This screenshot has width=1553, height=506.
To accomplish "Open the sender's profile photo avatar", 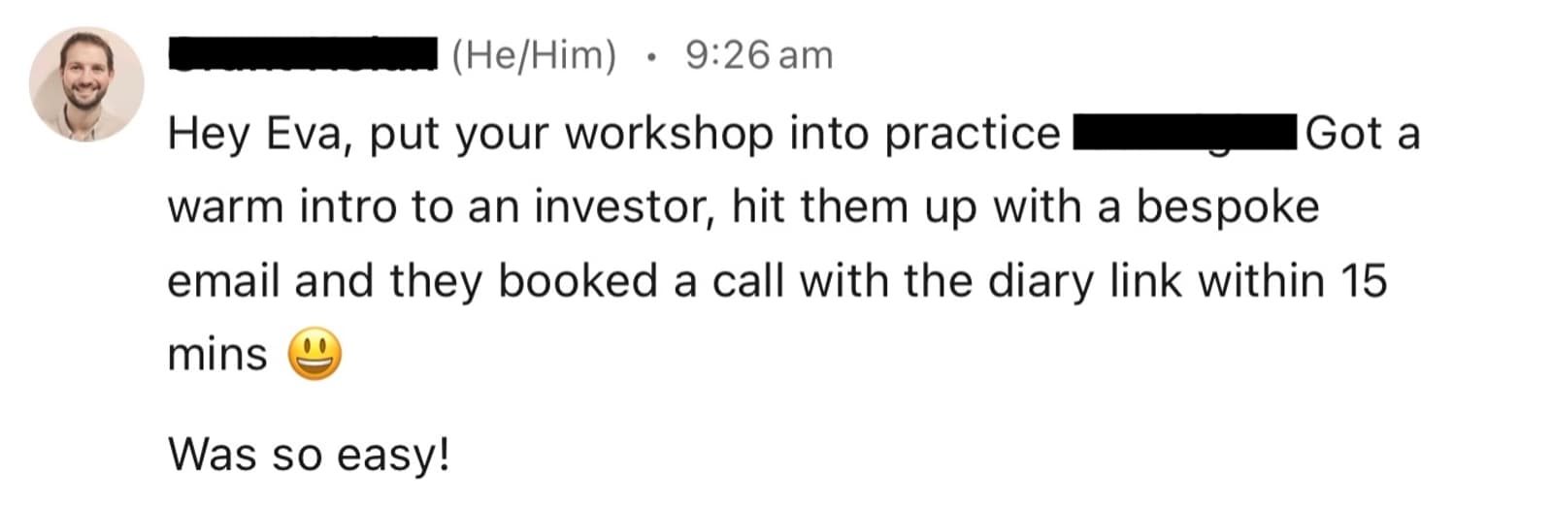I will pyautogui.click(x=86, y=84).
